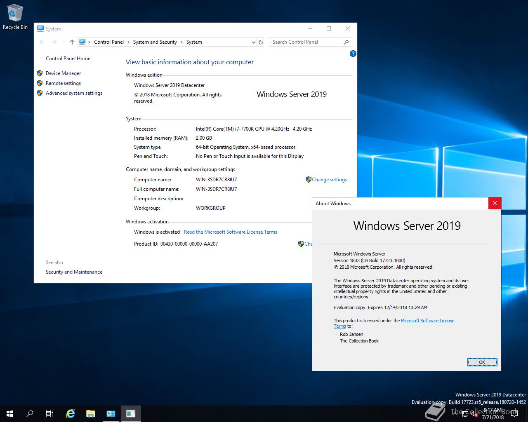Click Windows Server 2019 Datacenter edition text

click(169, 85)
